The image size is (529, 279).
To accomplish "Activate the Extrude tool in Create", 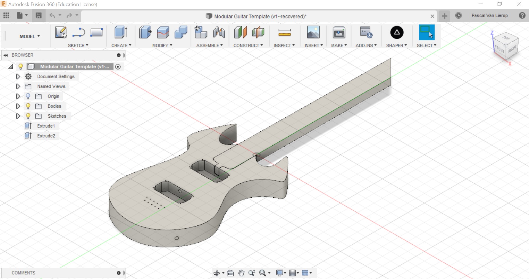I will coord(121,32).
